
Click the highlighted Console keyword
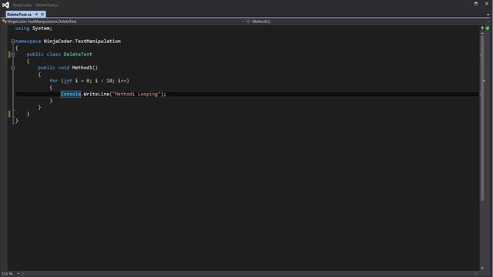click(71, 94)
